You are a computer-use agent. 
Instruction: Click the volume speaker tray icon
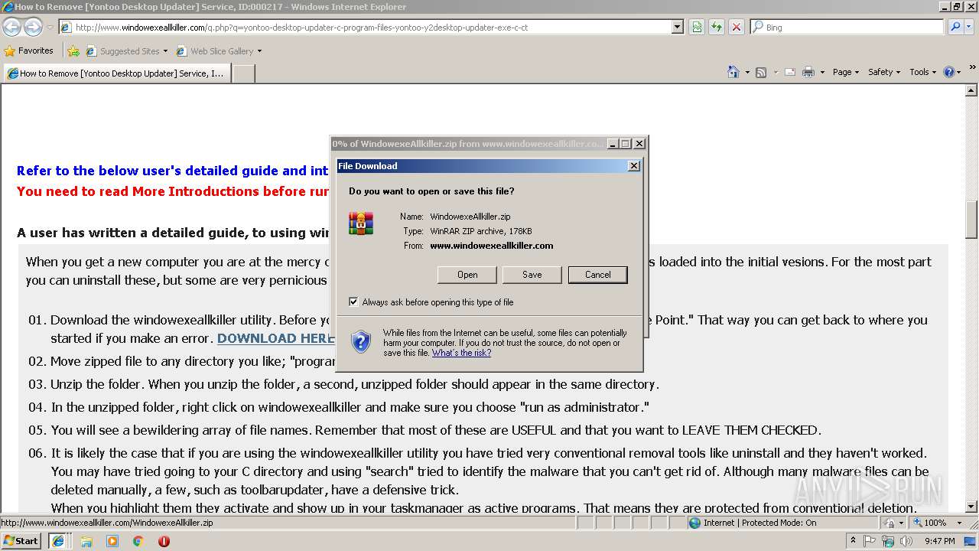[x=907, y=541]
